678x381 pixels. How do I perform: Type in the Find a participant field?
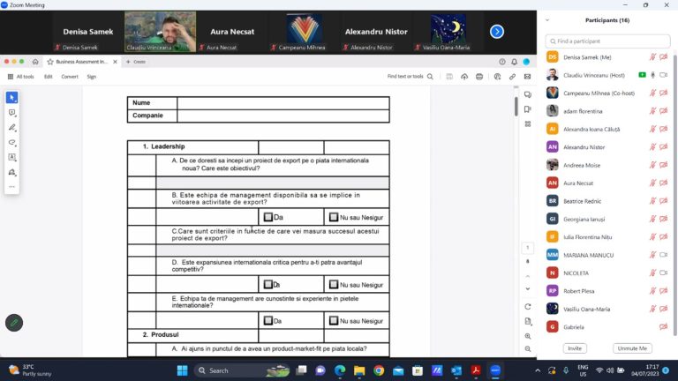pyautogui.click(x=607, y=41)
